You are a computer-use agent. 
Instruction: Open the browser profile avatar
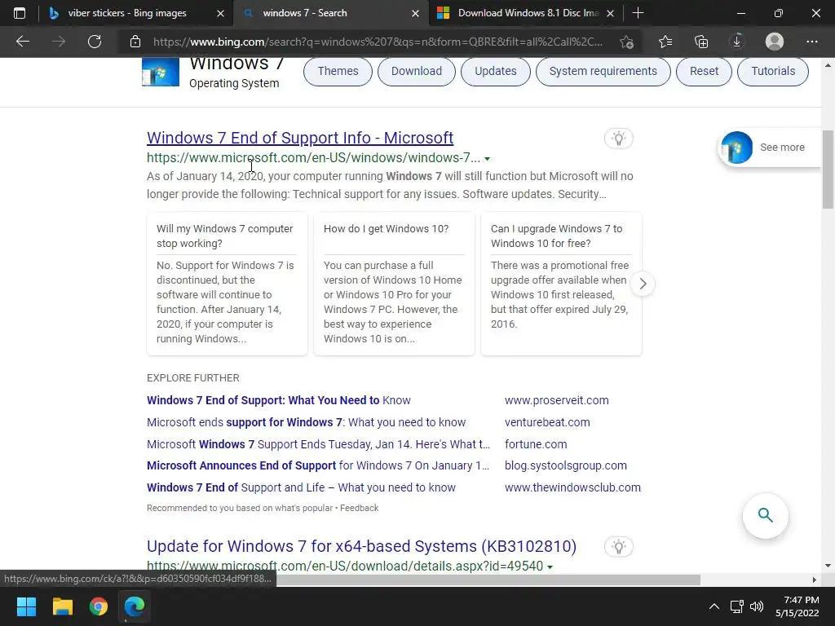tap(775, 42)
